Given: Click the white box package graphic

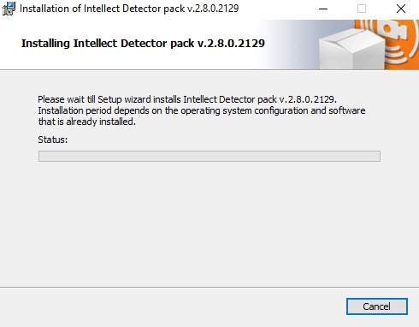Looking at the screenshot, I should tap(352, 50).
